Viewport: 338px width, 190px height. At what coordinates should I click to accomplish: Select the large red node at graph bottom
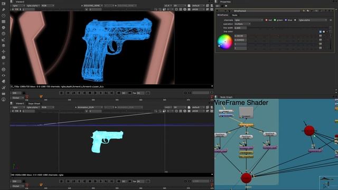pyautogui.click(x=246, y=178)
